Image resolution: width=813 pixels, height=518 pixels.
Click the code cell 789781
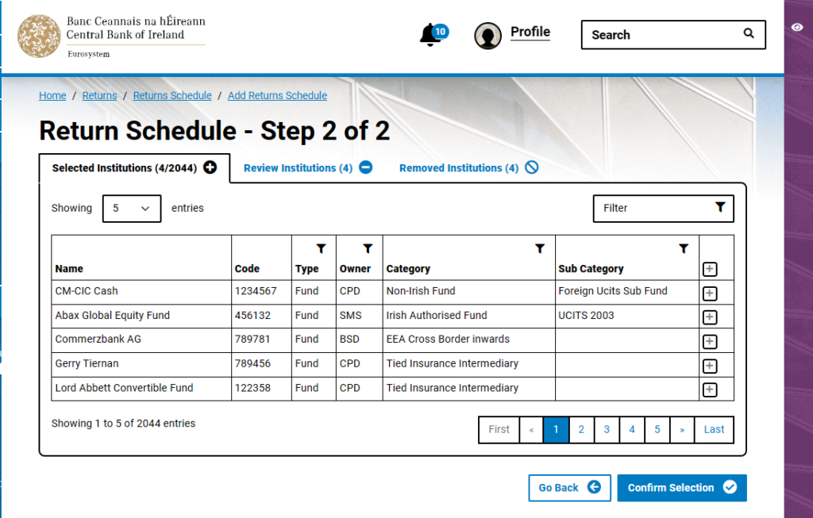[x=261, y=340]
